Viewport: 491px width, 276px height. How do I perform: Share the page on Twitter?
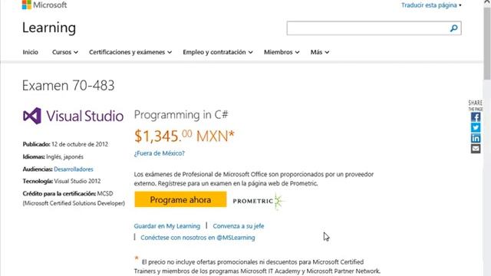[x=476, y=128]
